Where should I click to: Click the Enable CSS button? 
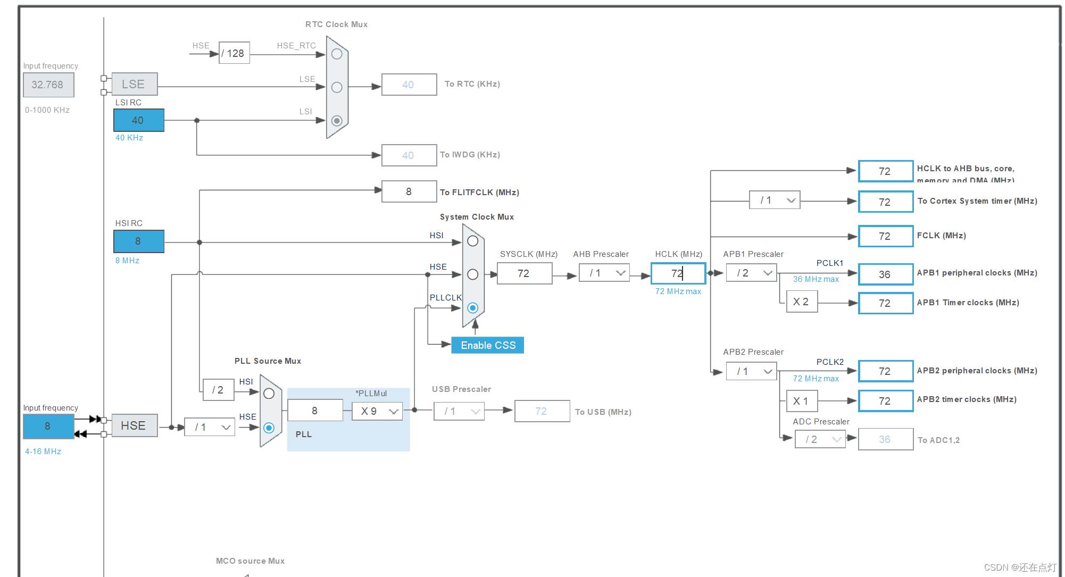coord(488,345)
